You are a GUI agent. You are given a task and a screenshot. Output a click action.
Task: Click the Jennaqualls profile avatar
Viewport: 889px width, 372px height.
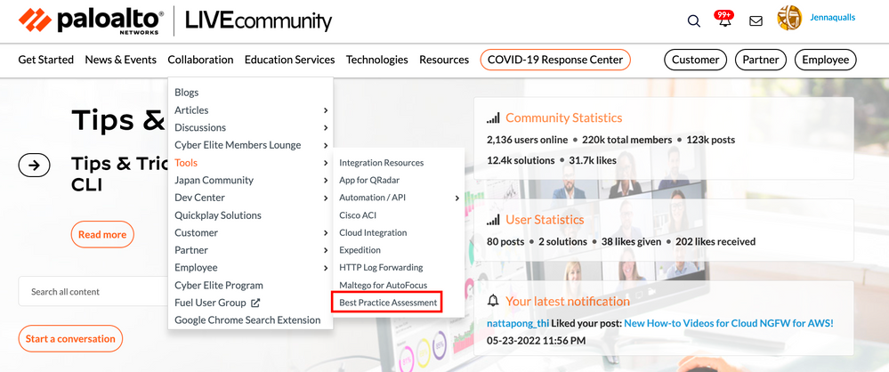(x=789, y=18)
